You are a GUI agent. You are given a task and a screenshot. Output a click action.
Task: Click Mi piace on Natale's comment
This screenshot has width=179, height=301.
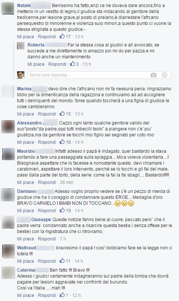(26, 37)
